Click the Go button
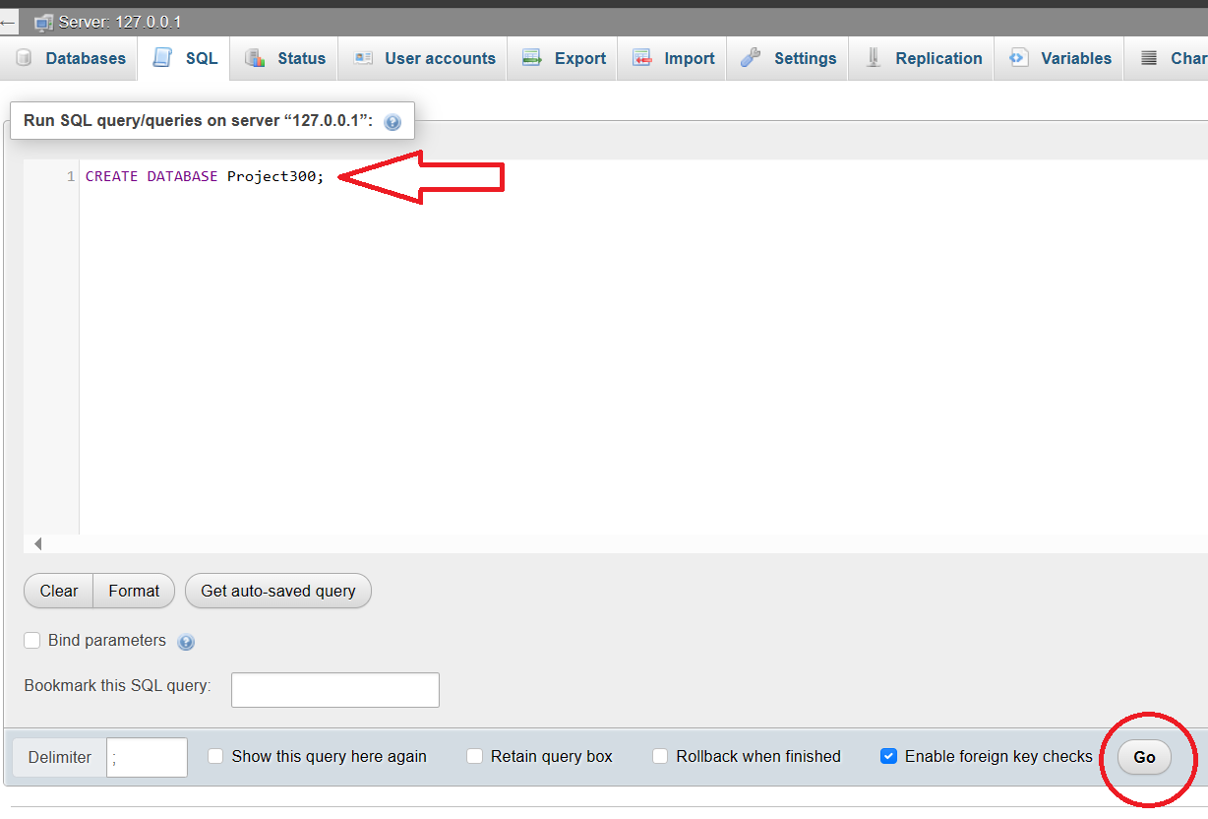Image resolution: width=1208 pixels, height=819 pixels. [1144, 757]
